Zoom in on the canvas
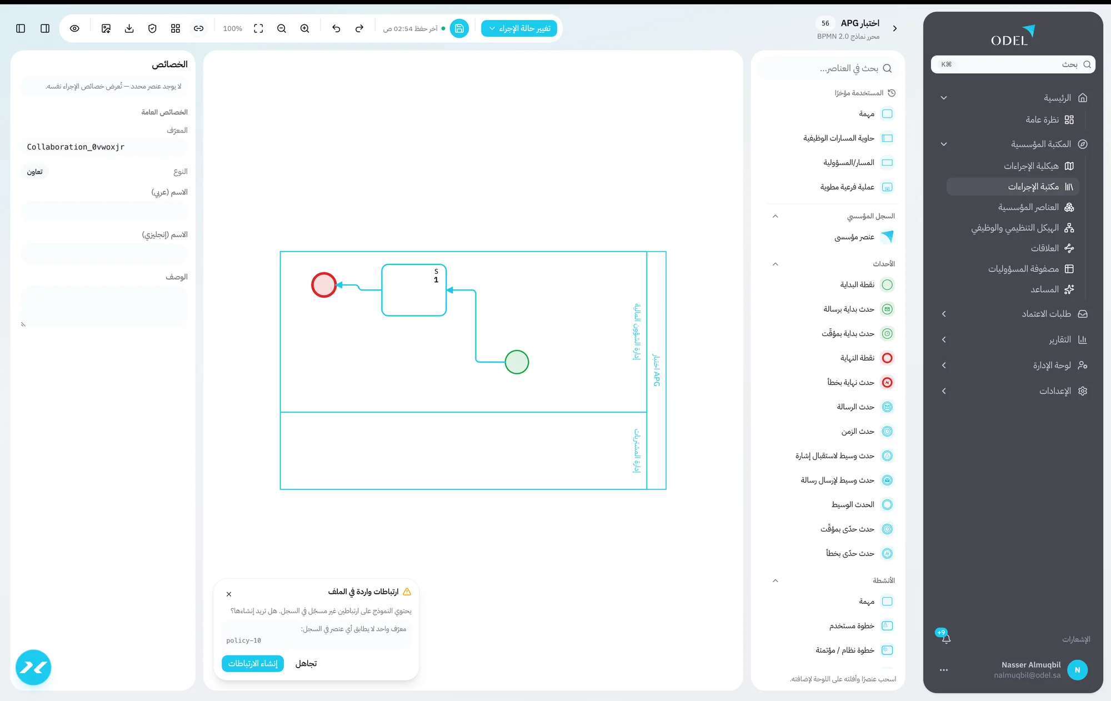This screenshot has height=701, width=1111. coord(305,28)
